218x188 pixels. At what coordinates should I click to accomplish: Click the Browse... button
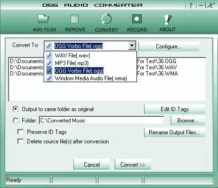point(188,121)
